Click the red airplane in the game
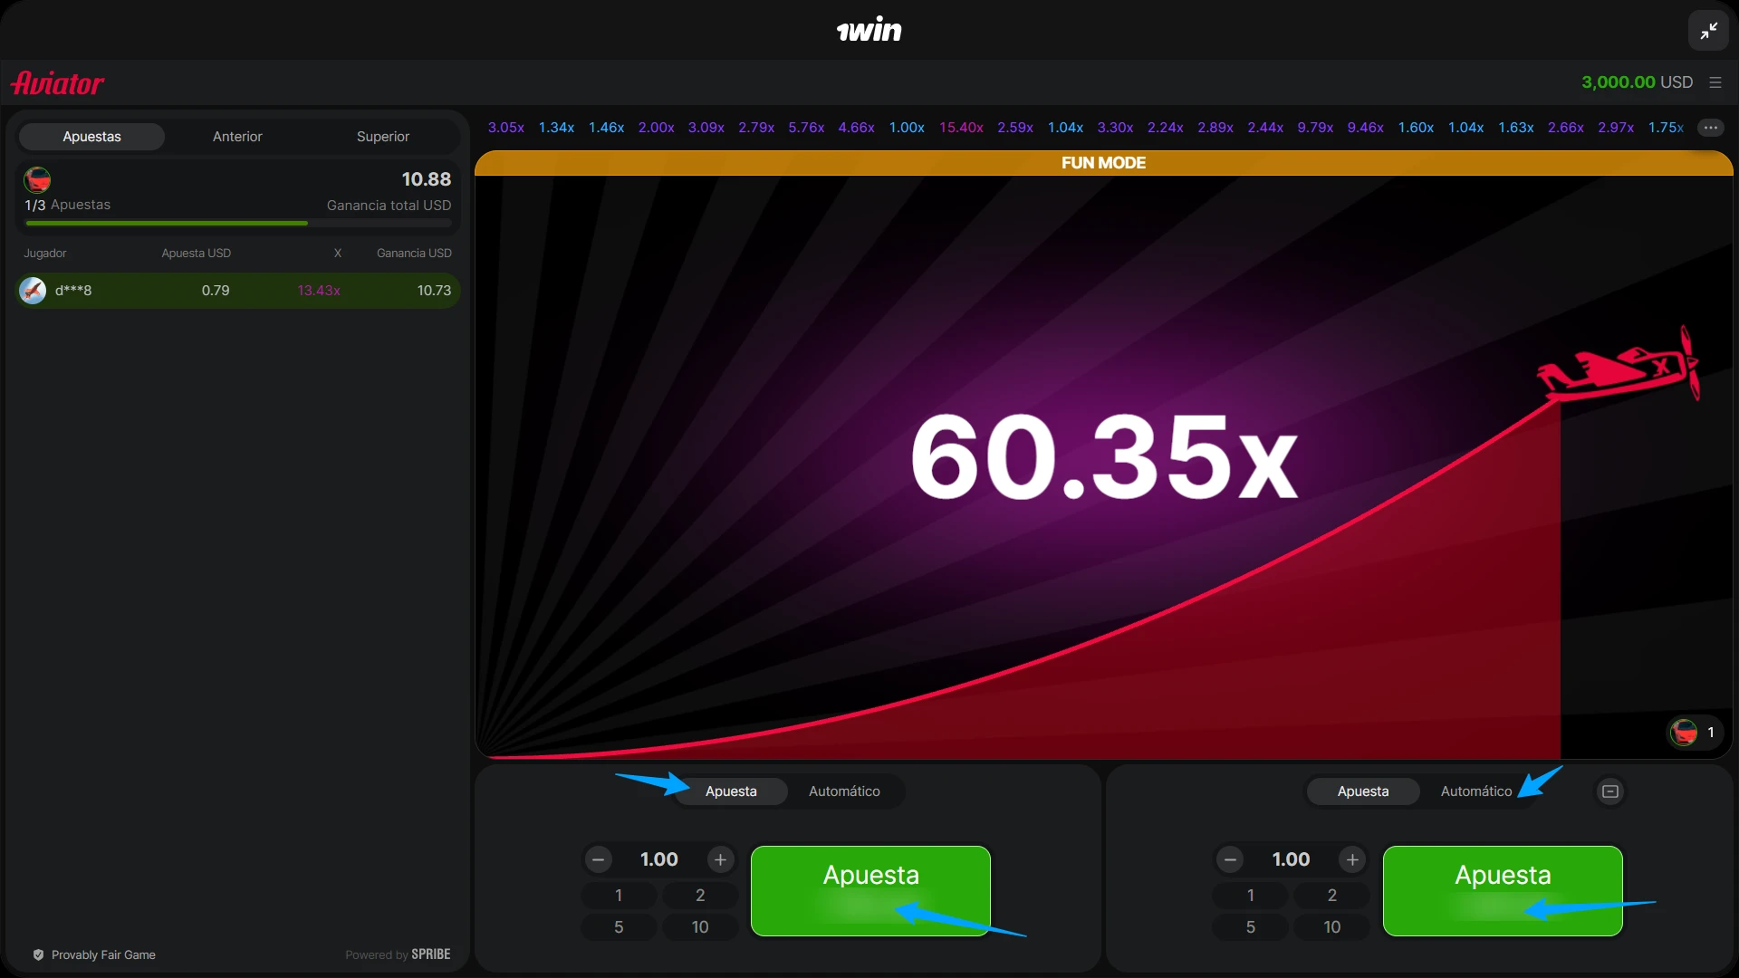Screen dimensions: 1739x978 1619,364
